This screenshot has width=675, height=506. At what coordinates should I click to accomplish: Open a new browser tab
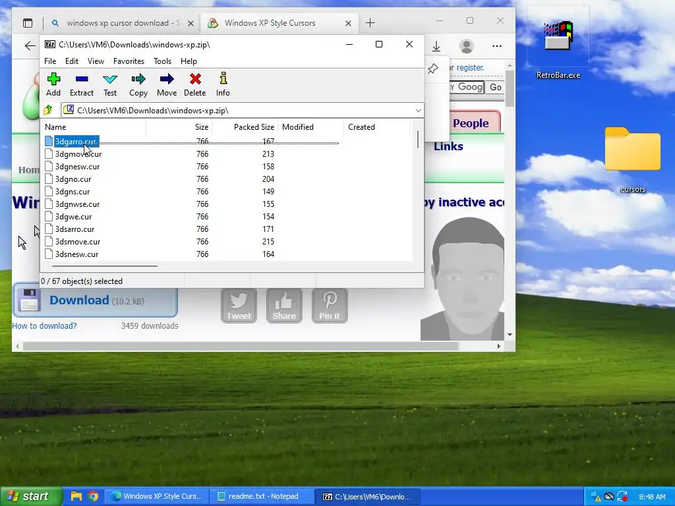[x=370, y=23]
